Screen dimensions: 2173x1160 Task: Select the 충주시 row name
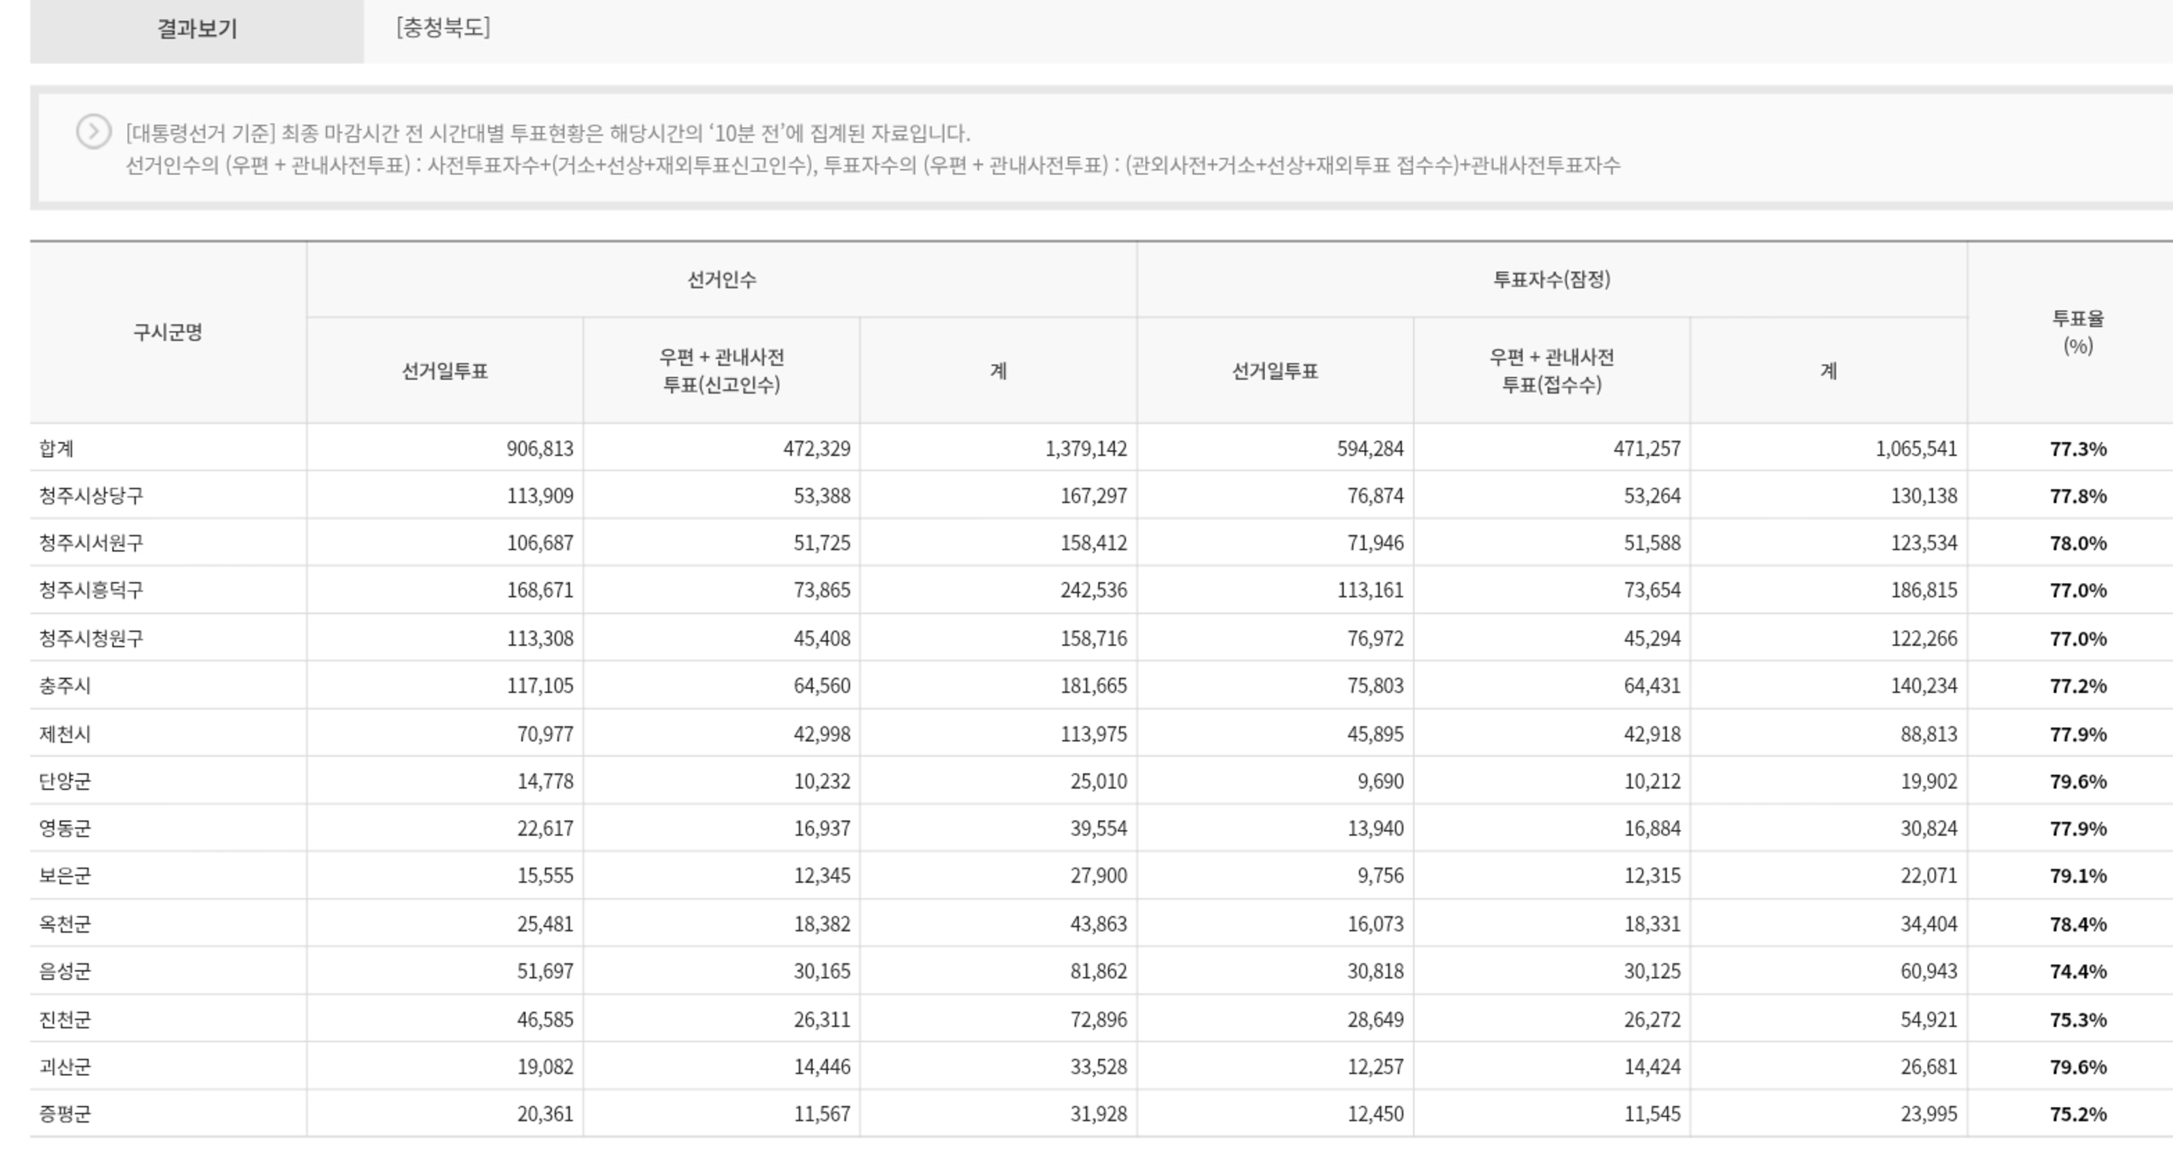coord(65,686)
